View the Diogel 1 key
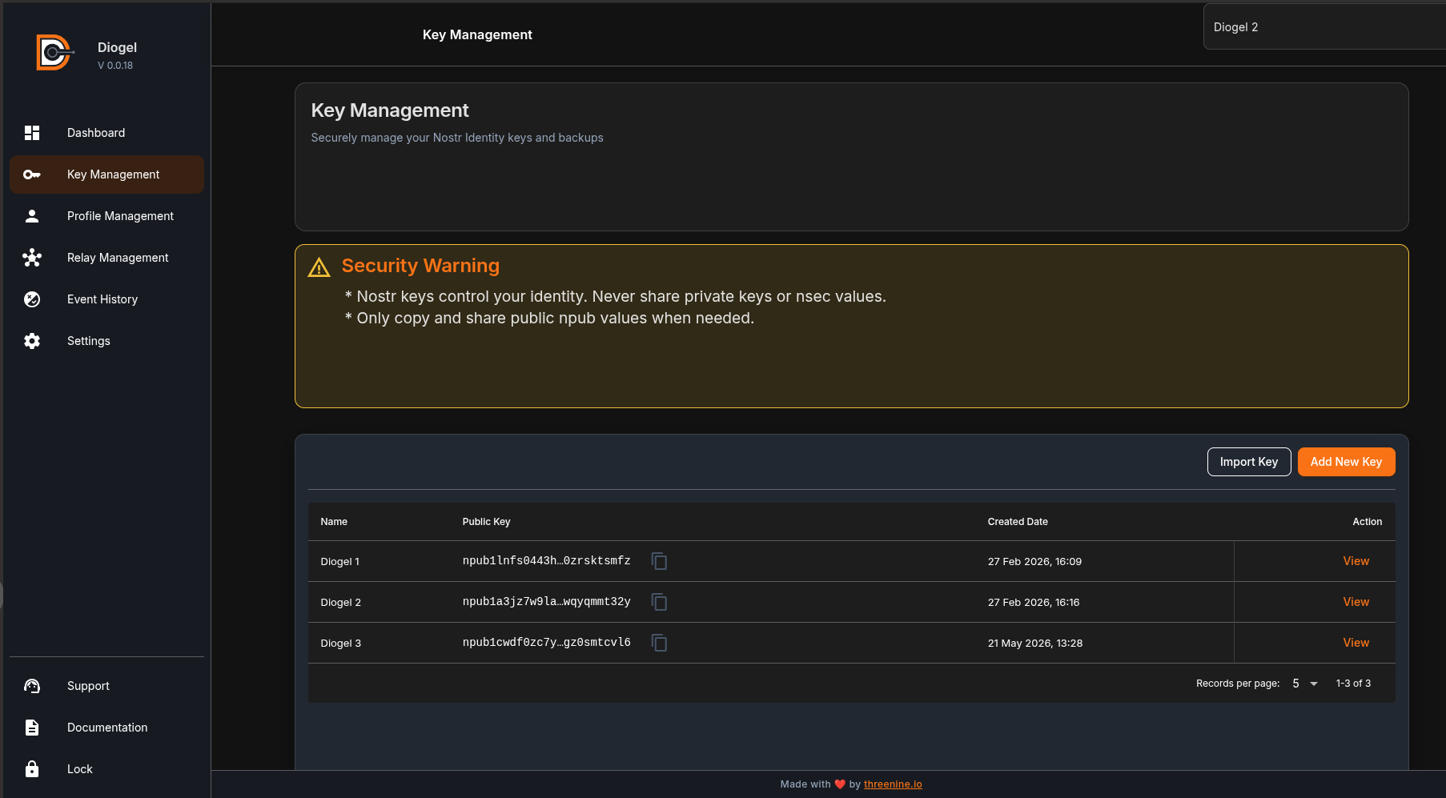This screenshot has width=1446, height=798. point(1356,561)
